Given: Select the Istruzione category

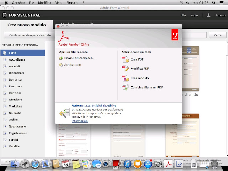Looking at the screenshot, I should [22, 100].
